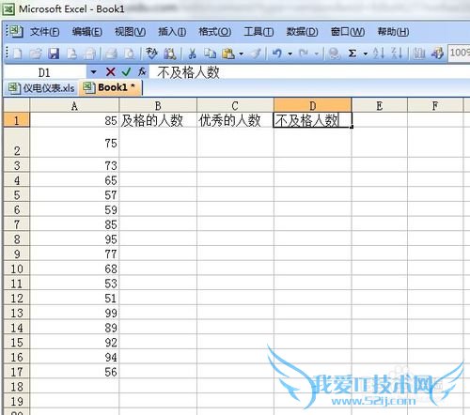Switch to the Book1 workbook tab

(x=111, y=87)
